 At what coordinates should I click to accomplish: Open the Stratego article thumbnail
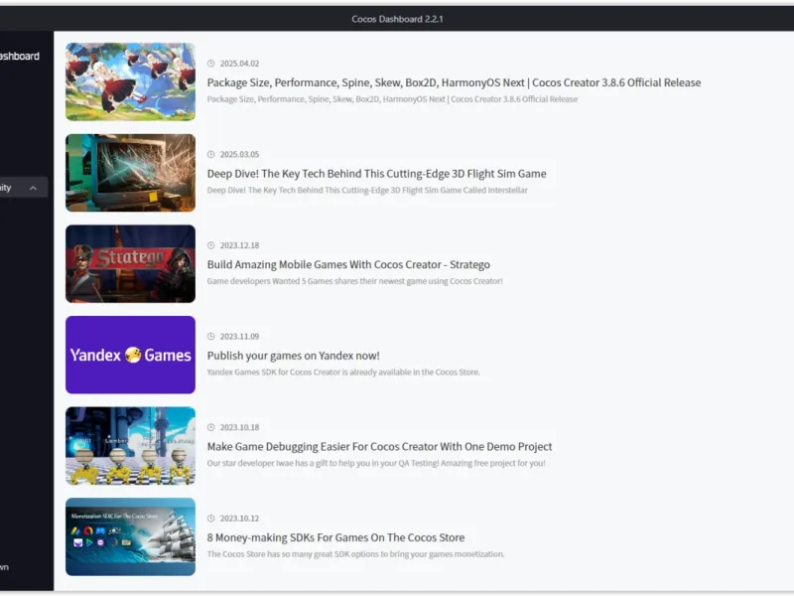(130, 263)
